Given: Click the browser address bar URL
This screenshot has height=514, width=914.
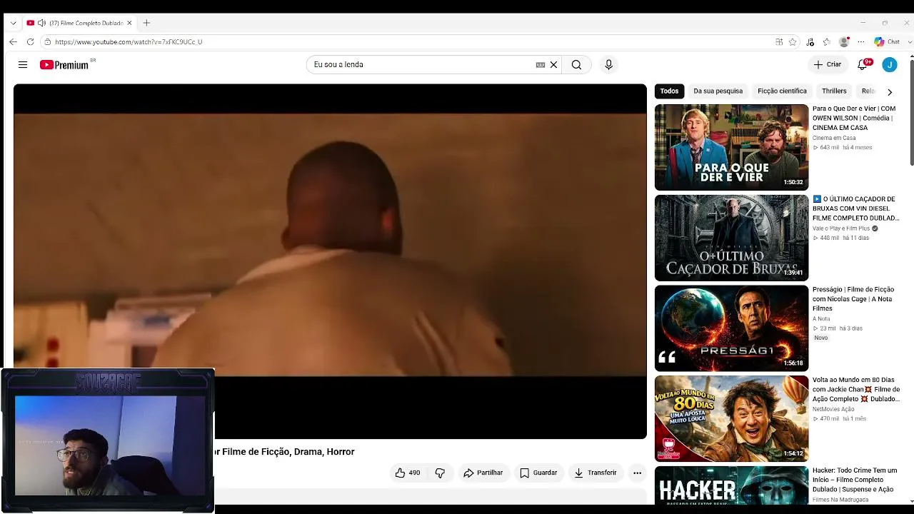Looking at the screenshot, I should [129, 42].
